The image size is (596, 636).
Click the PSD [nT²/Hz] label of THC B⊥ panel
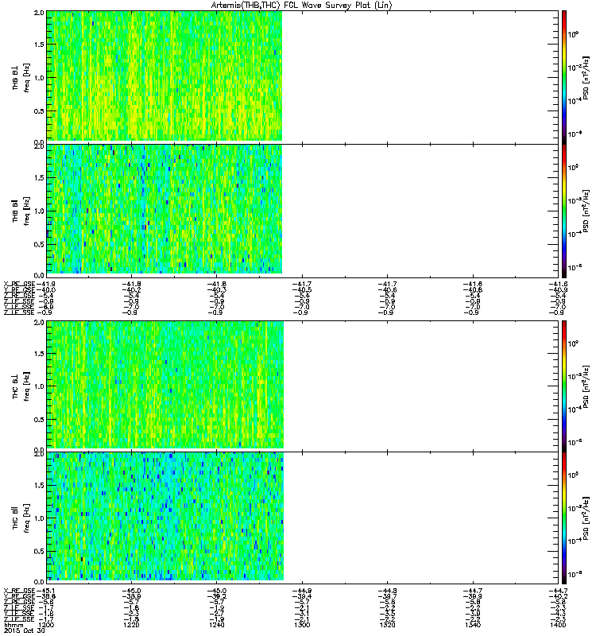click(x=586, y=386)
